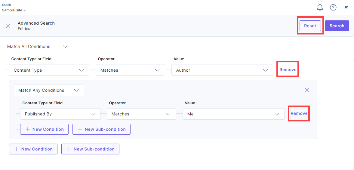
Task: Open the notifications bell icon
Action: pos(320,7)
